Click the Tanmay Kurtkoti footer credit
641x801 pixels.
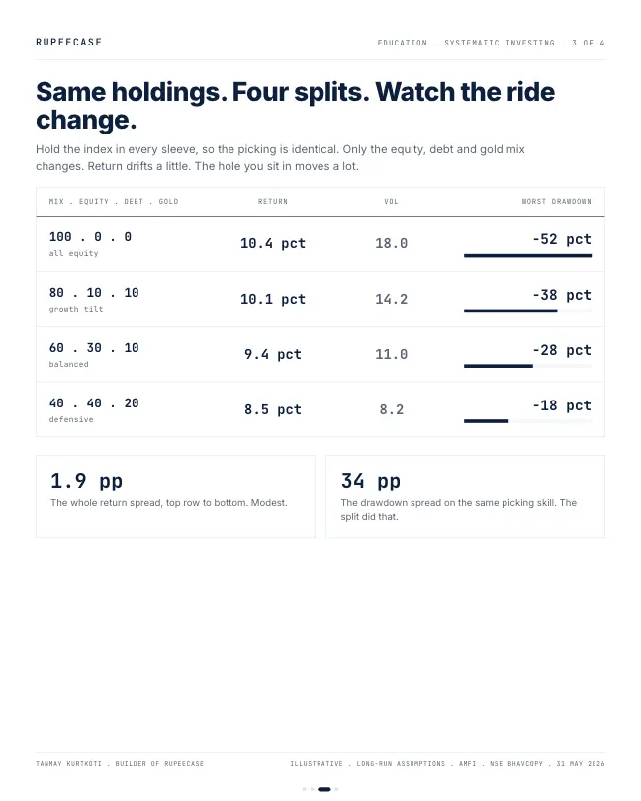coord(120,764)
